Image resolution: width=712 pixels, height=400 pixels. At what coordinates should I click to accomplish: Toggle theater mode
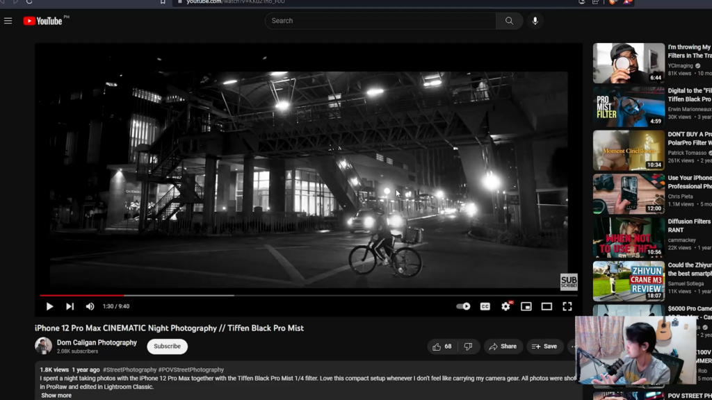(x=547, y=306)
